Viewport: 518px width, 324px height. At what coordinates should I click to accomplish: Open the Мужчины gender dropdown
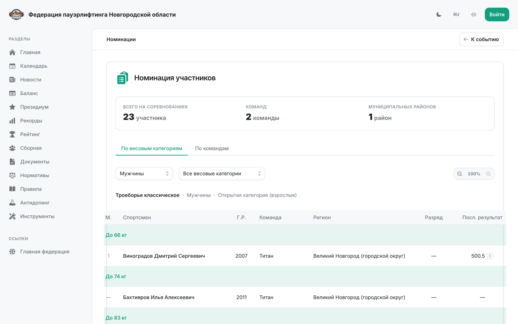(144, 174)
